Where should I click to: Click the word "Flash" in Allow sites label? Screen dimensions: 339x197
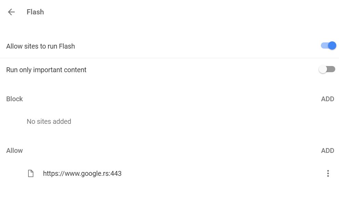(67, 46)
